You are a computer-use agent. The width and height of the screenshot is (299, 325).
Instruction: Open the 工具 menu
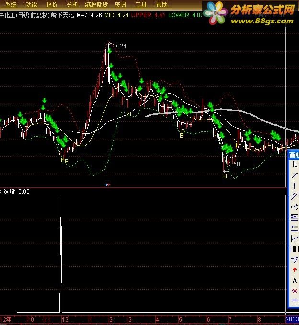pyautogui.click(x=141, y=4)
